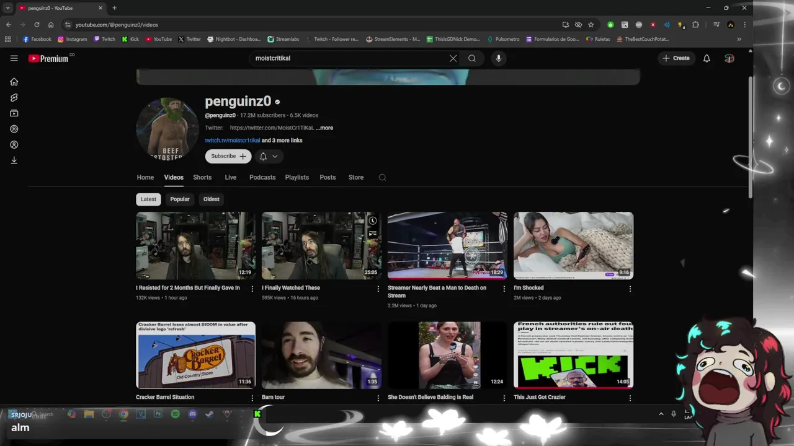Go back in browser history
The height and width of the screenshot is (446, 794).
point(8,25)
